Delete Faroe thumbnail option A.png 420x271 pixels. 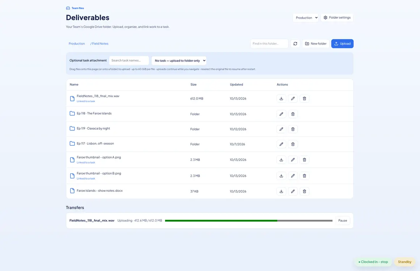tap(304, 160)
